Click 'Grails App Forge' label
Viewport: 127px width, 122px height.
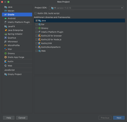point(16,57)
